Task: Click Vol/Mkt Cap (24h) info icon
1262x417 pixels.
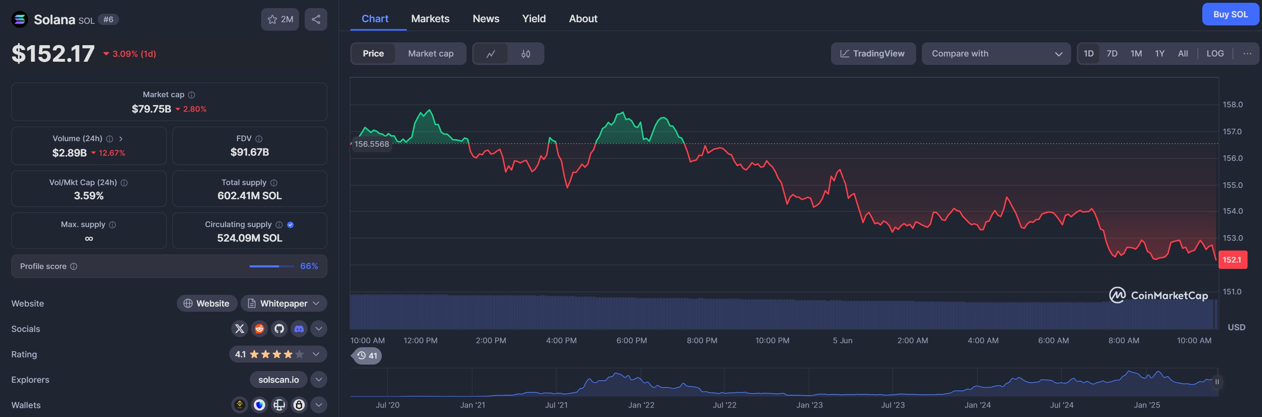Action: click(124, 183)
